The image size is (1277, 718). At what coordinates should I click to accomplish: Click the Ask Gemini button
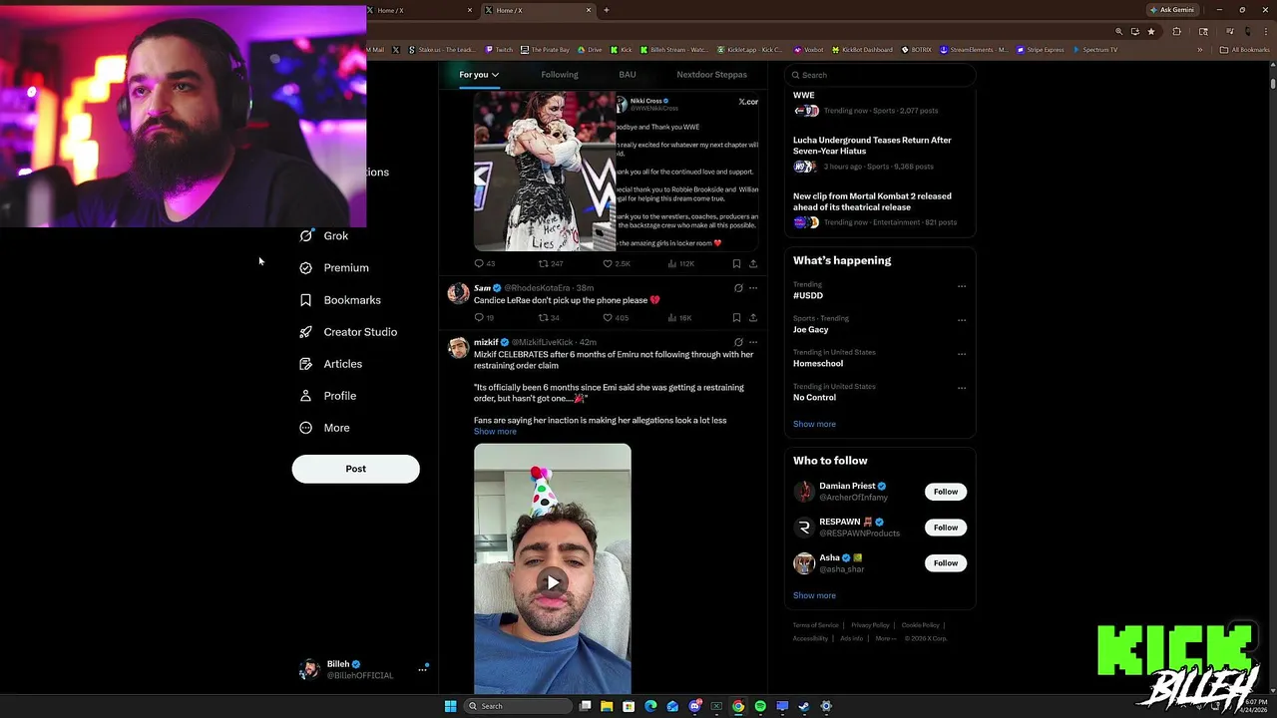click(x=1171, y=10)
